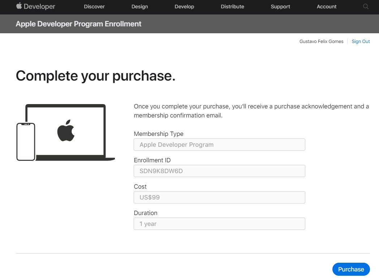The height and width of the screenshot is (279, 379).
Task: Click the MacBook and iPhone illustration
Action: pos(65,133)
